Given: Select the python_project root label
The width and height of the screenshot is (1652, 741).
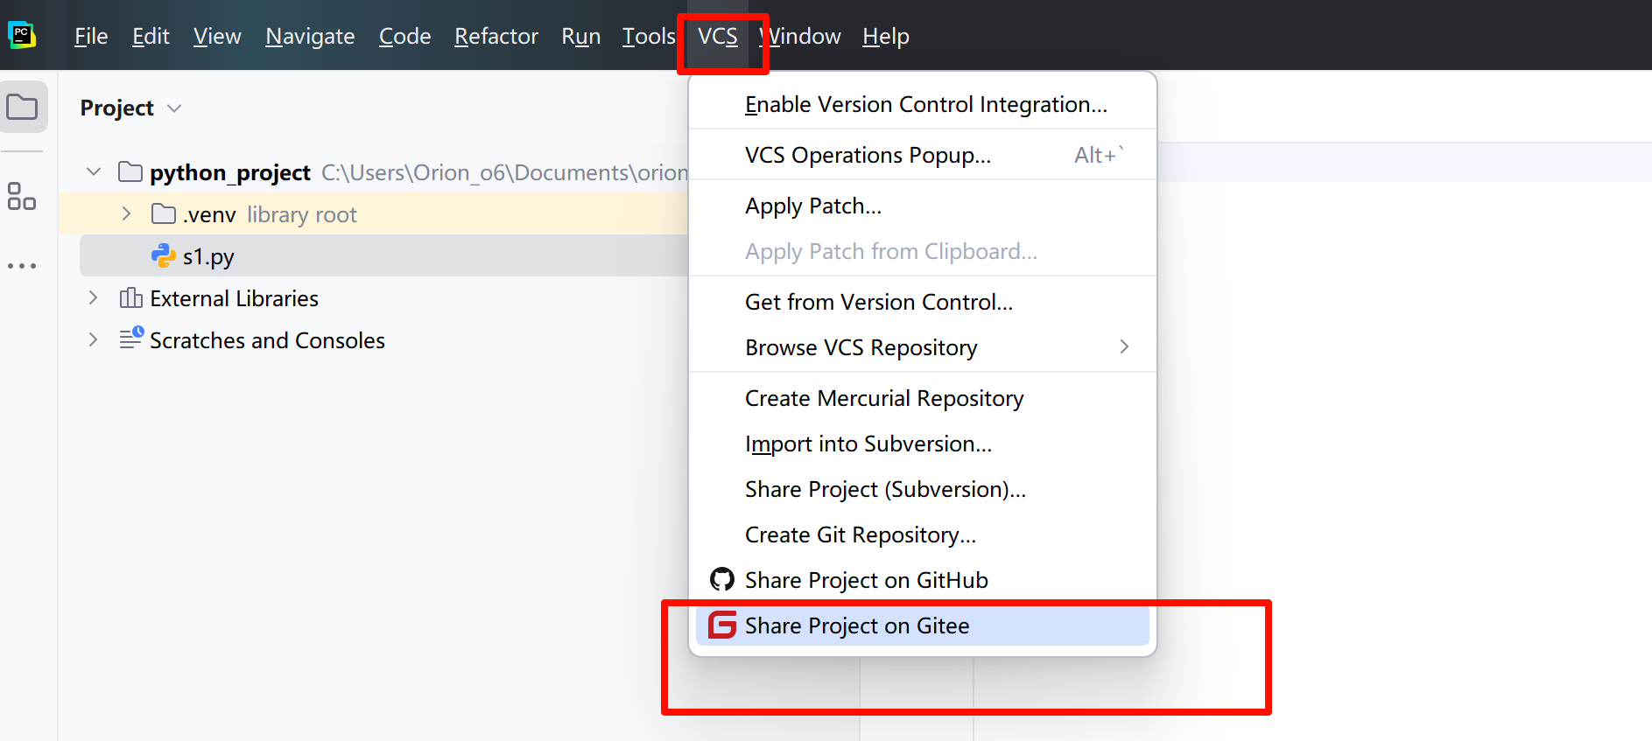Looking at the screenshot, I should [x=230, y=172].
